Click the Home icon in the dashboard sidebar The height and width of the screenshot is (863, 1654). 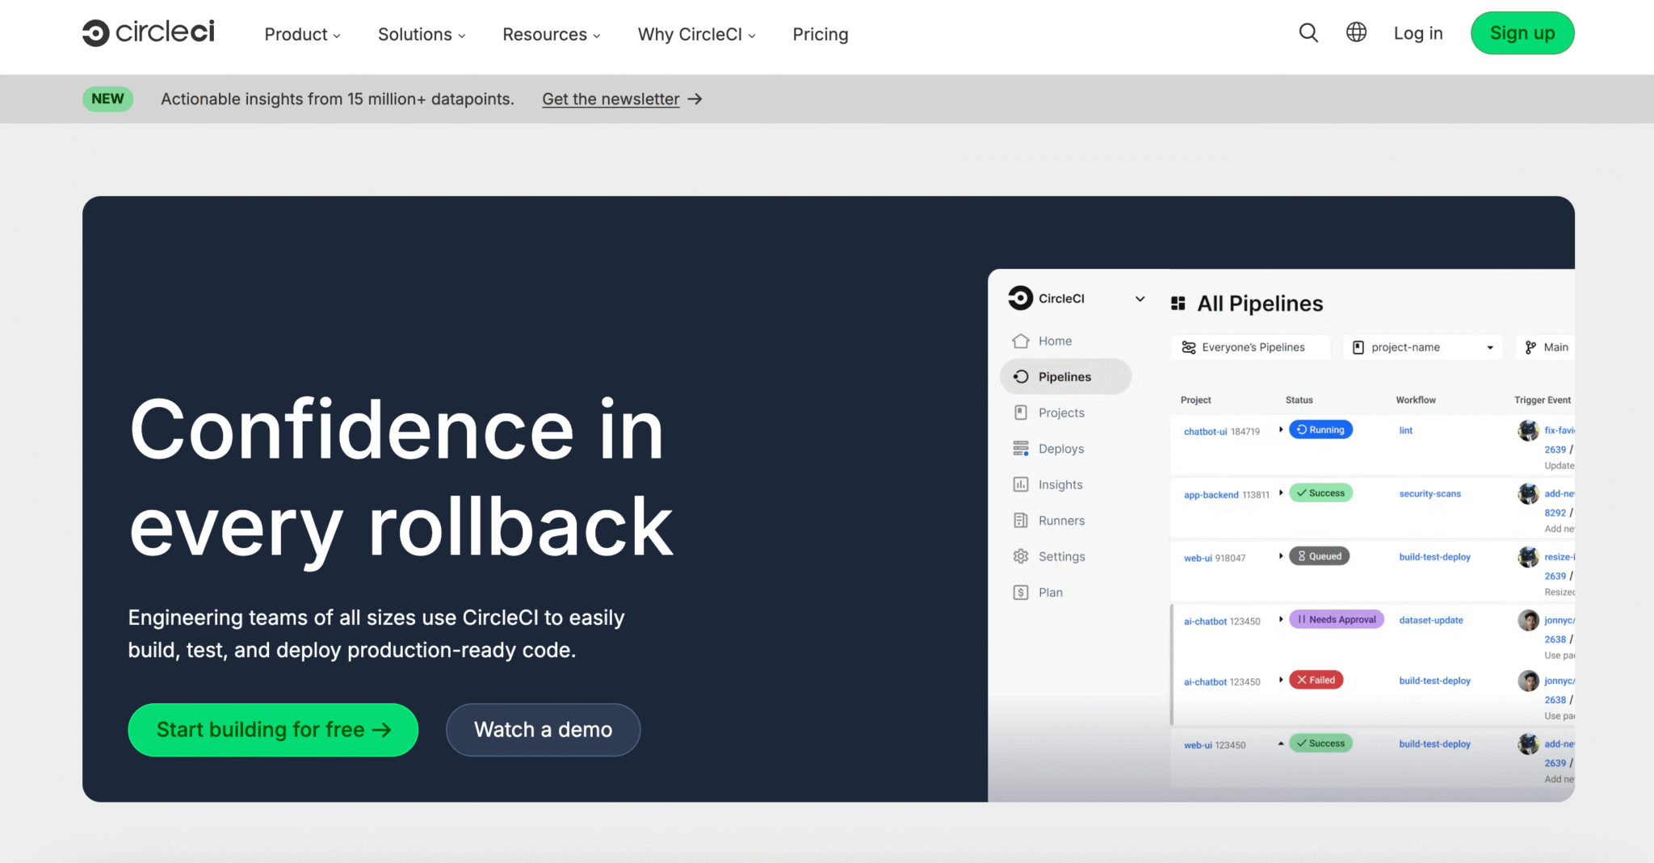(x=1021, y=341)
